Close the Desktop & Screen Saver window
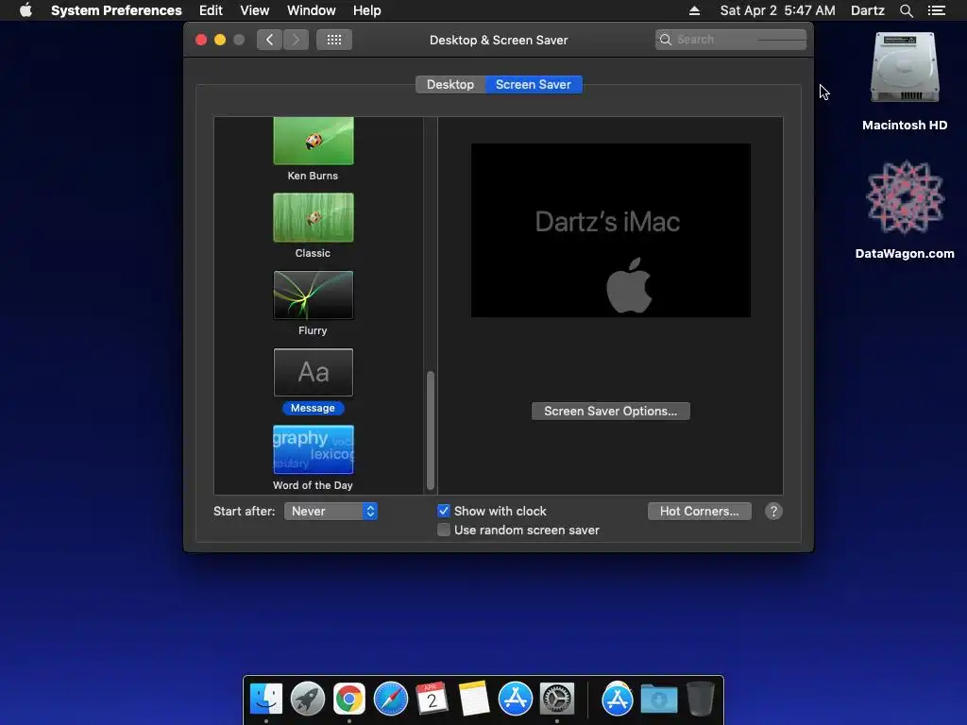Screen dimensions: 967x725 (x=201, y=40)
